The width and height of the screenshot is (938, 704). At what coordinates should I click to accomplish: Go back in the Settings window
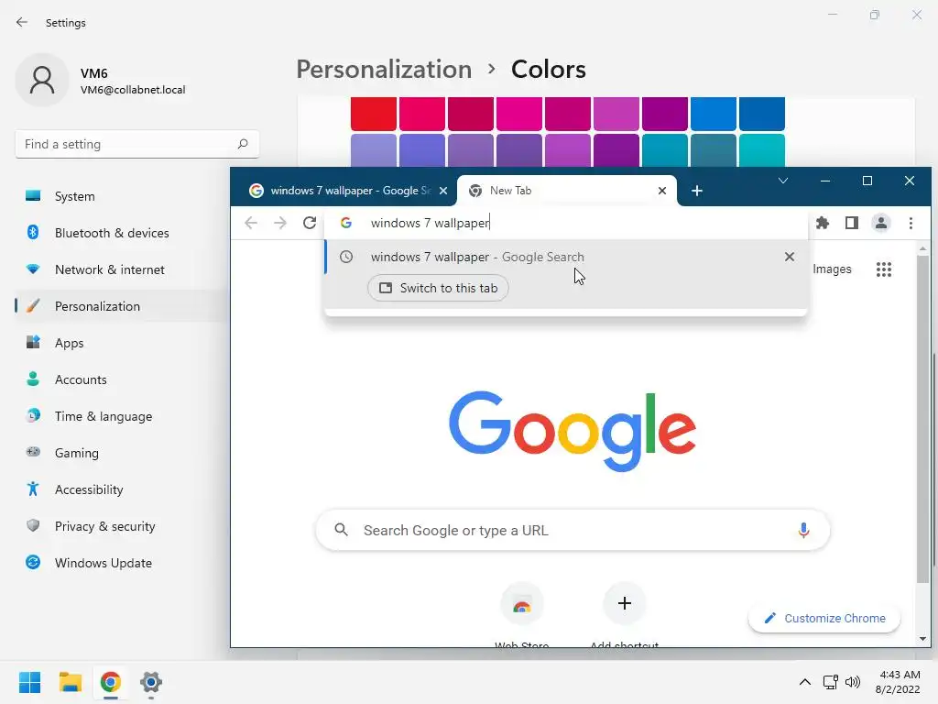tap(22, 23)
